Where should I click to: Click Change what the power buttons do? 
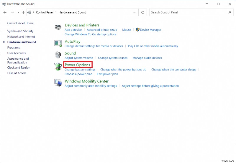[x=123, y=70]
